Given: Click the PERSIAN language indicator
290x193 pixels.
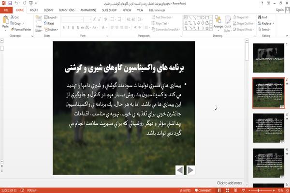Looking at the screenshot, I should 32,191.
